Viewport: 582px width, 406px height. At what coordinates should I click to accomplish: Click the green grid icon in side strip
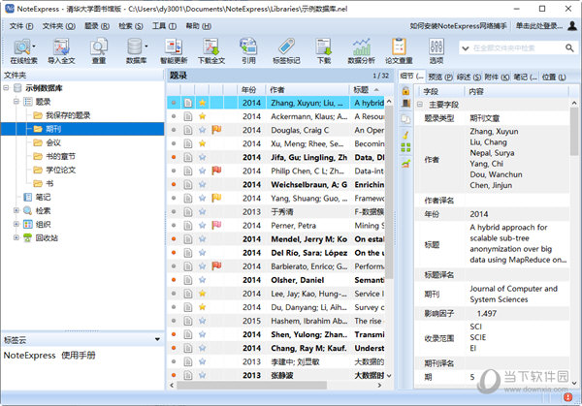[x=405, y=147]
